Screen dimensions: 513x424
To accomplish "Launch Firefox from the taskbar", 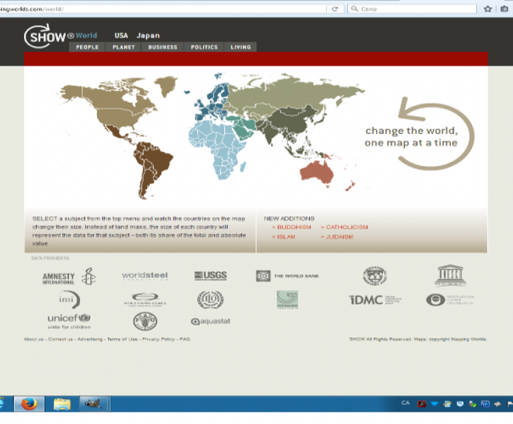I will point(29,403).
